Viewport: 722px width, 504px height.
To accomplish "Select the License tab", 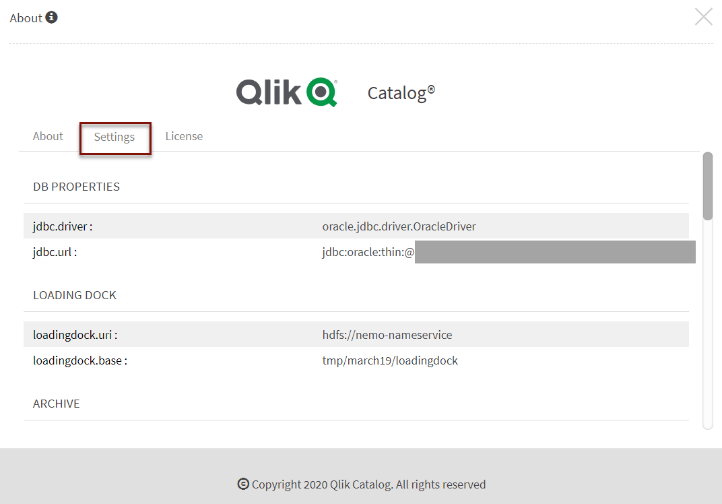I will click(184, 136).
